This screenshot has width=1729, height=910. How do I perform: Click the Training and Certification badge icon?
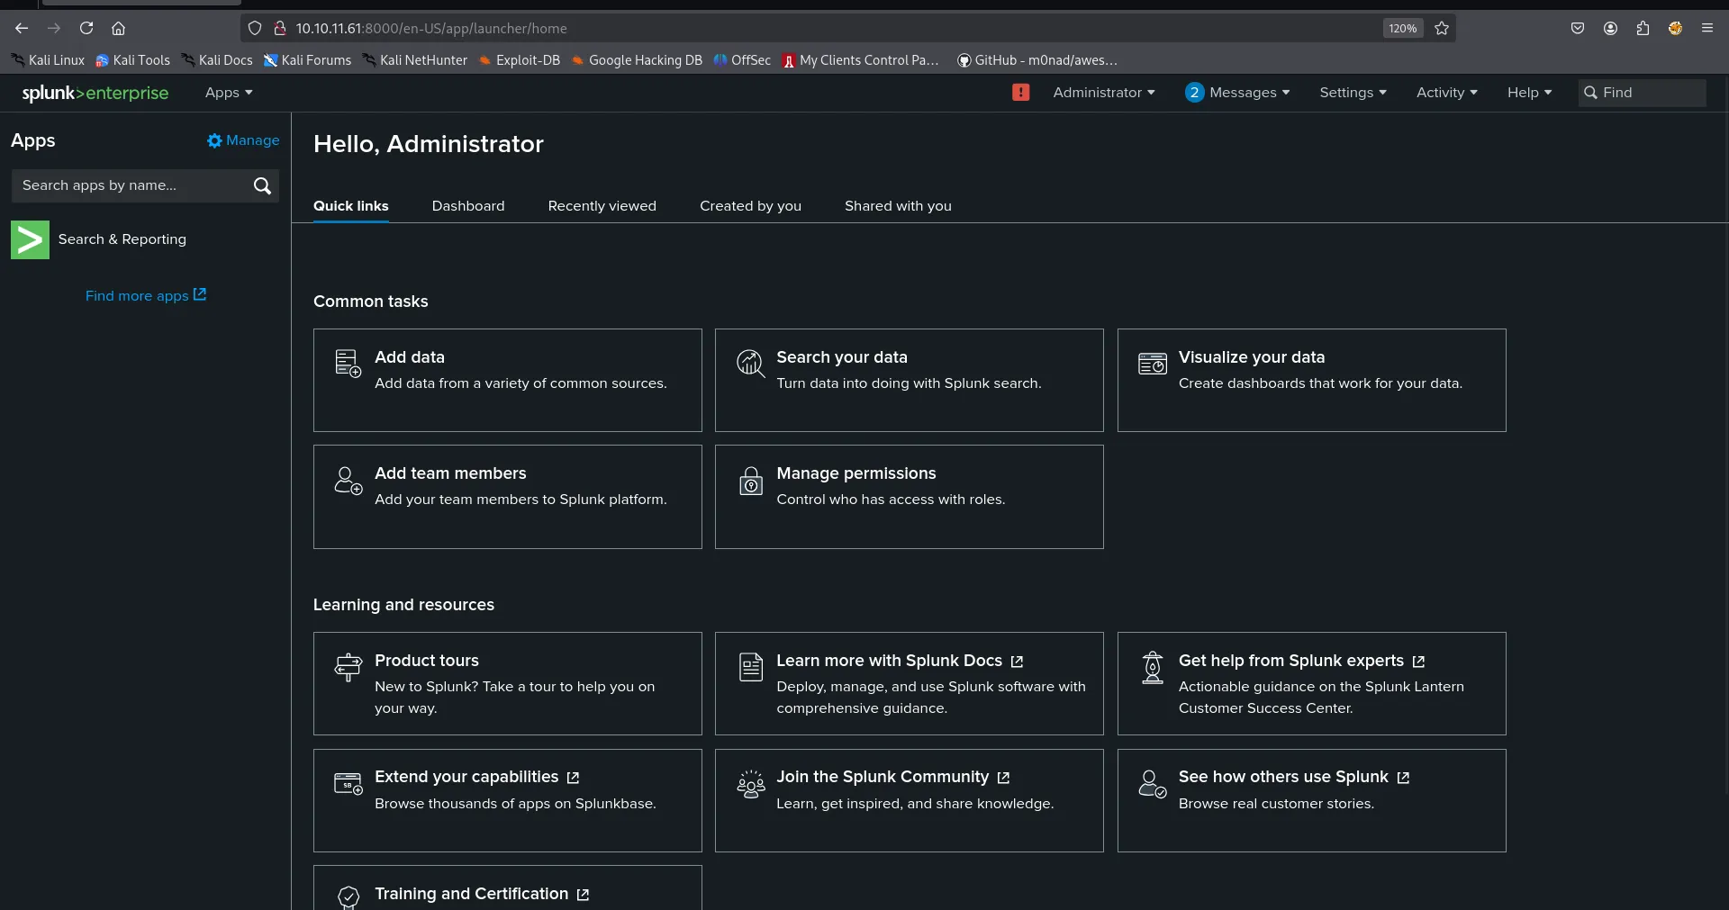(348, 897)
